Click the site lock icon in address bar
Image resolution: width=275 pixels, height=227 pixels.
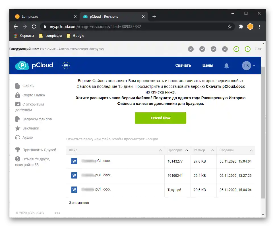45,27
